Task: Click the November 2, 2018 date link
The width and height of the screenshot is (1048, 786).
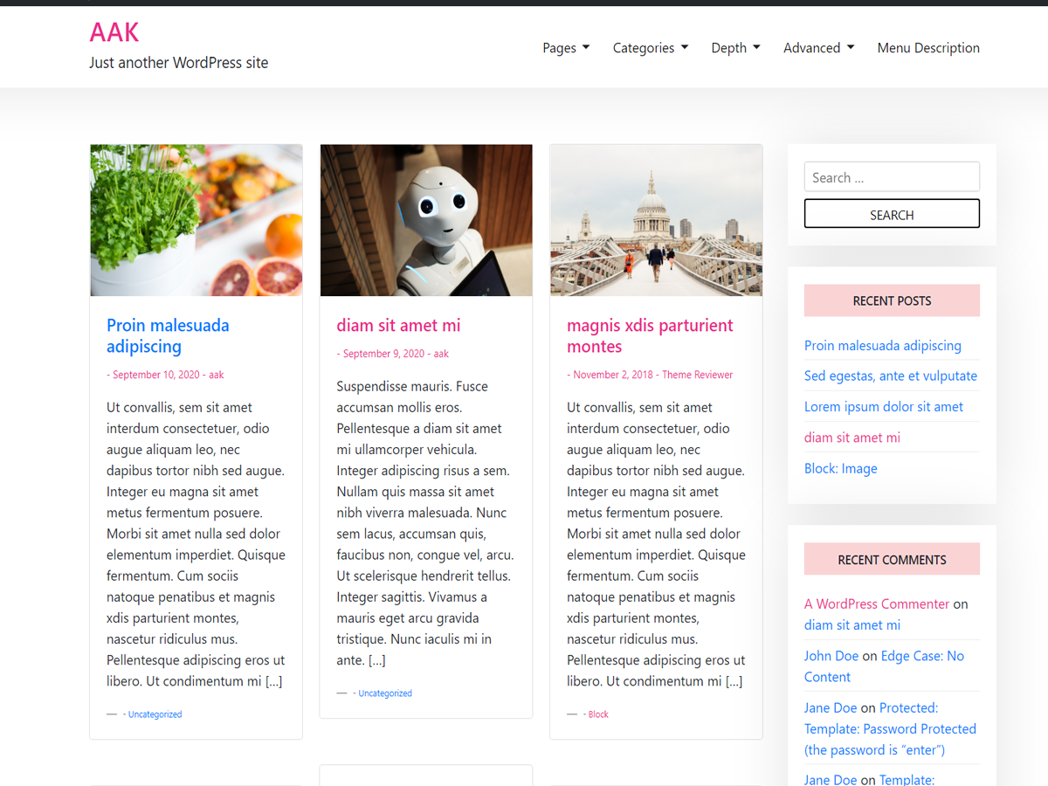Action: [x=613, y=375]
